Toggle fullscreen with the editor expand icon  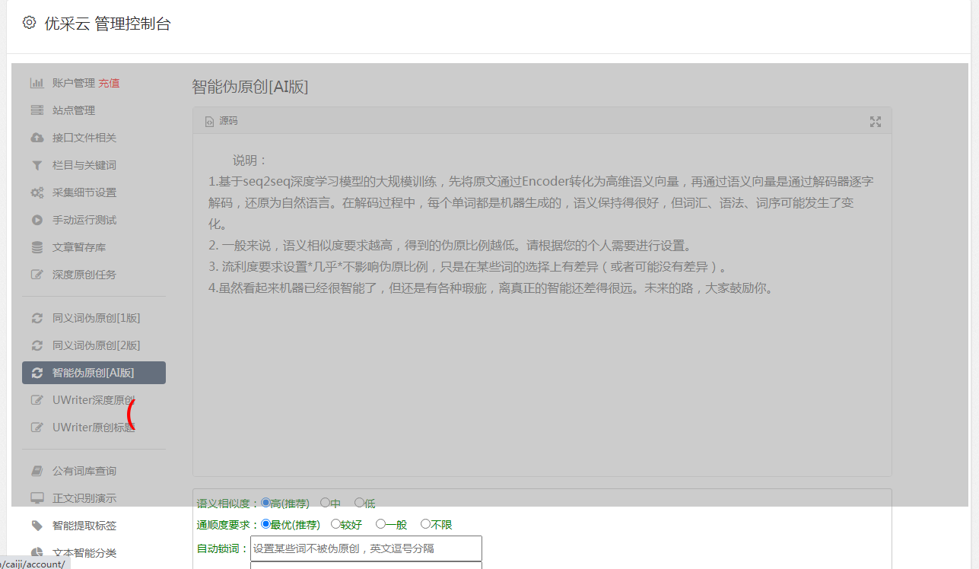876,122
